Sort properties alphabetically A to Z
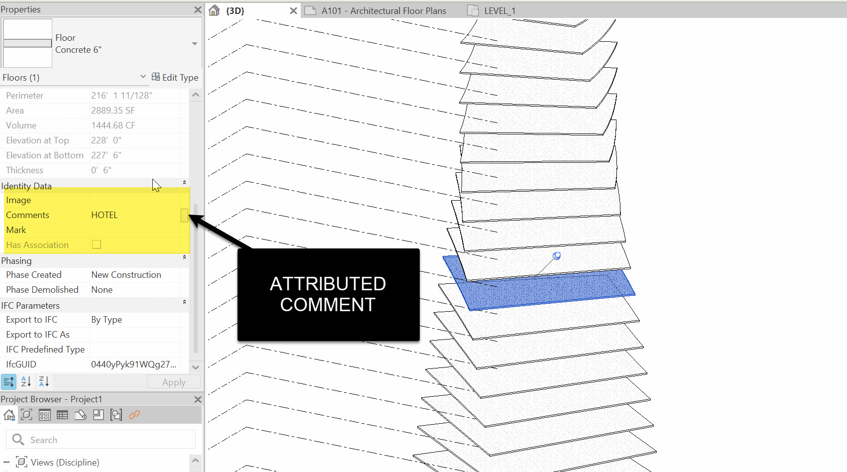 pos(26,382)
